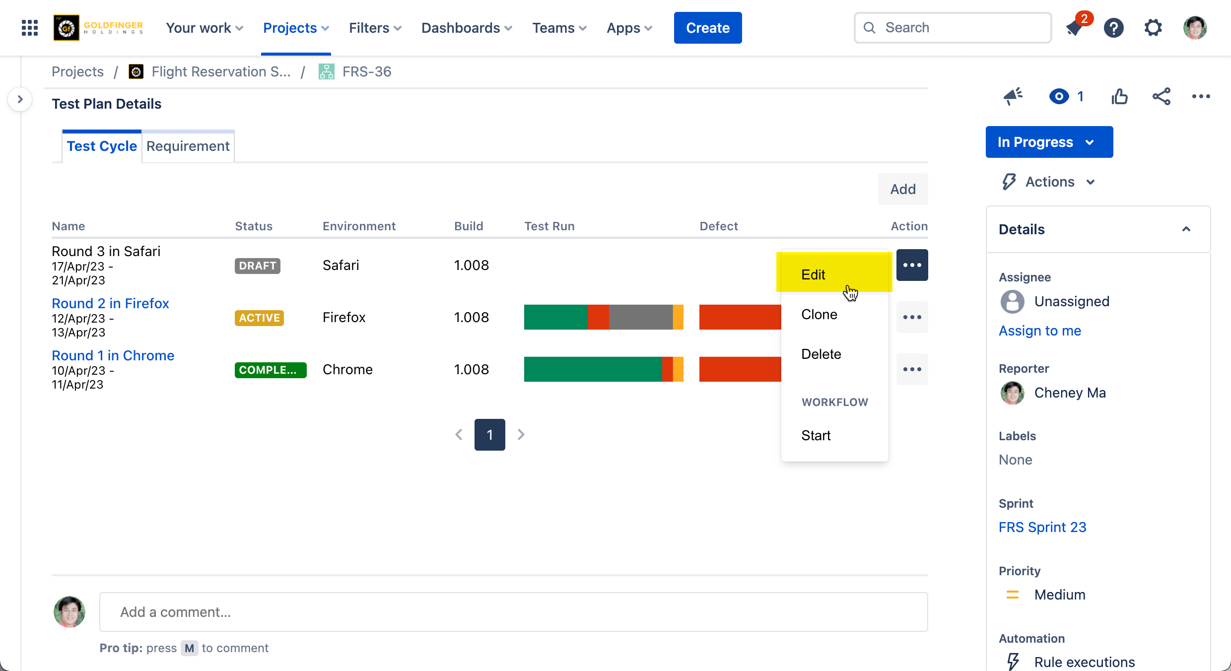Click the Add test cycle button
Image resolution: width=1231 pixels, height=671 pixels.
coord(902,189)
